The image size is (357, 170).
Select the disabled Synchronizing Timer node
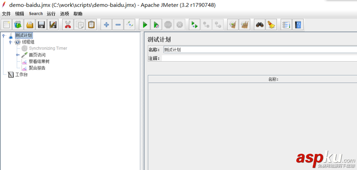48,48
